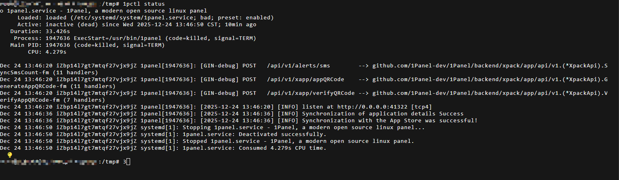Click the hollow status circle before 1panel.service
The image size is (619, 180).
point(2,11)
